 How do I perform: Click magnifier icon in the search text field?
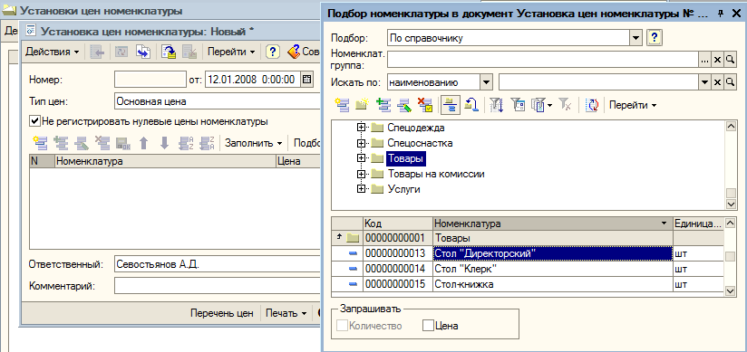[x=730, y=82]
